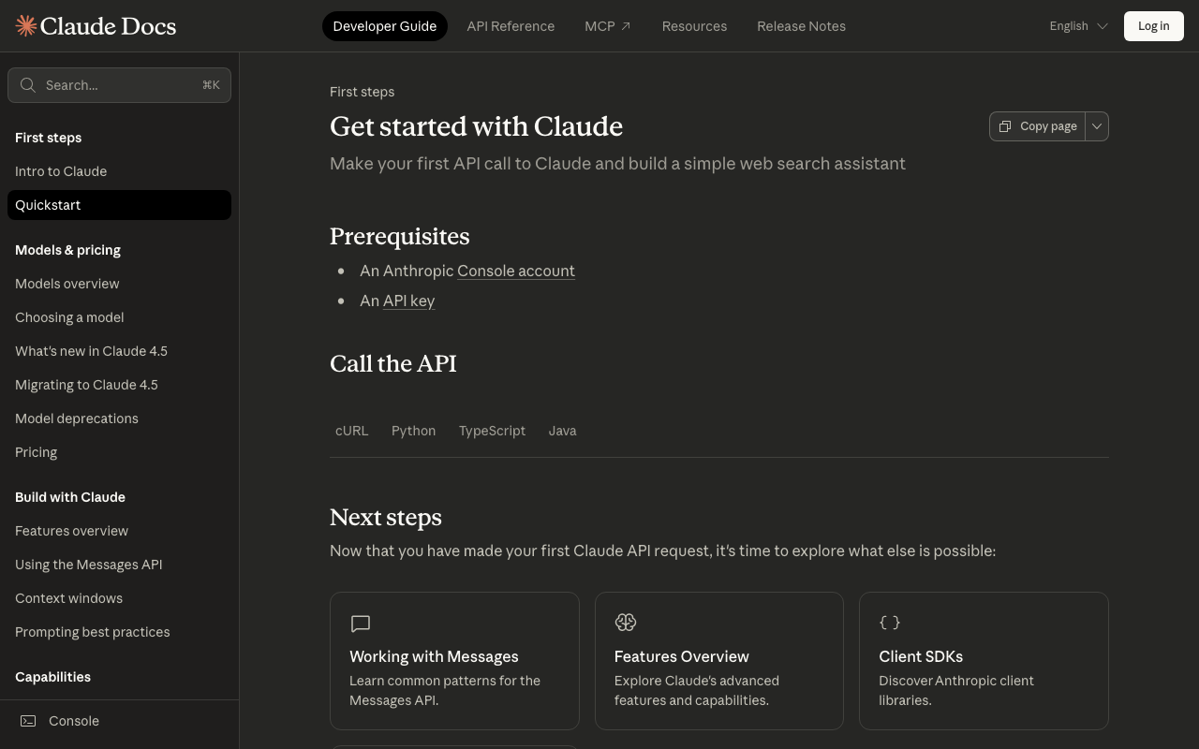The image size is (1199, 749).
Task: Open Pricing in the sidebar
Action: pyautogui.click(x=36, y=452)
